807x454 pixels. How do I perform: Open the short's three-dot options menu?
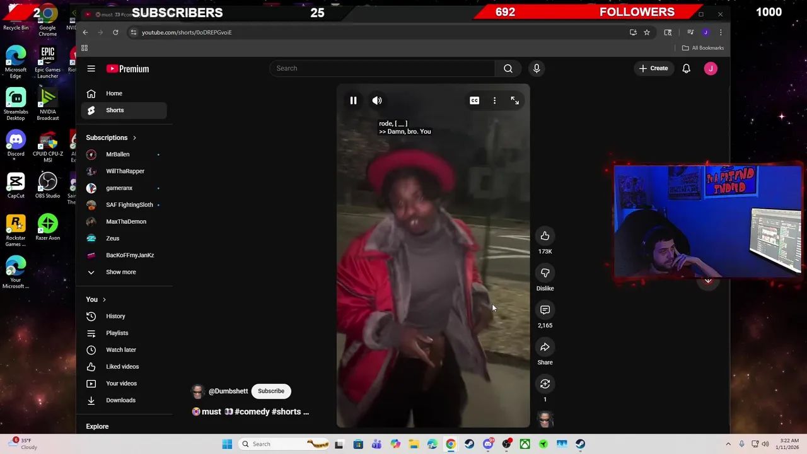pos(494,100)
